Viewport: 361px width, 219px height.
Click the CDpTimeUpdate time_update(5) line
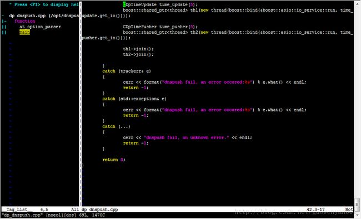click(x=161, y=4)
